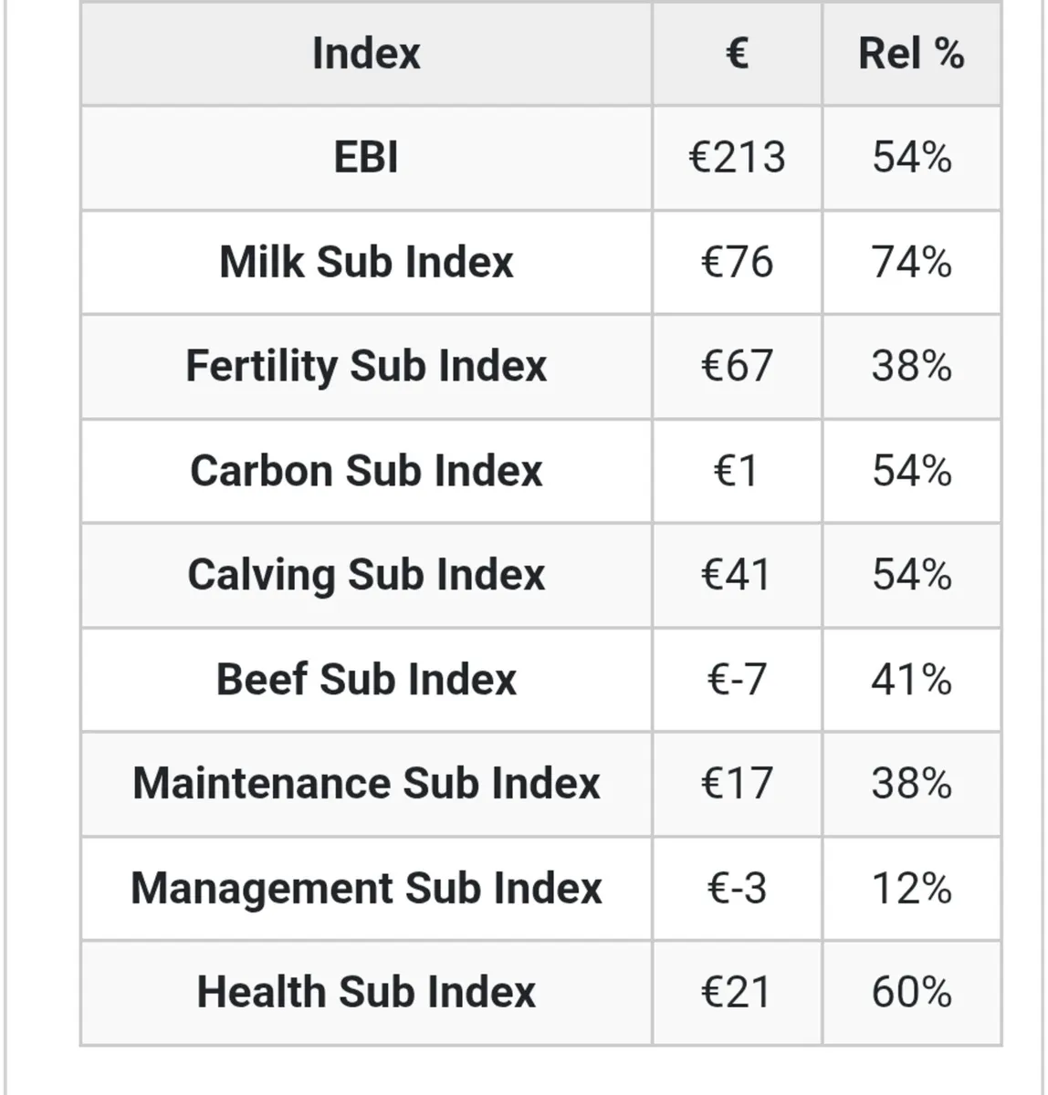Click the € column header

[737, 53]
